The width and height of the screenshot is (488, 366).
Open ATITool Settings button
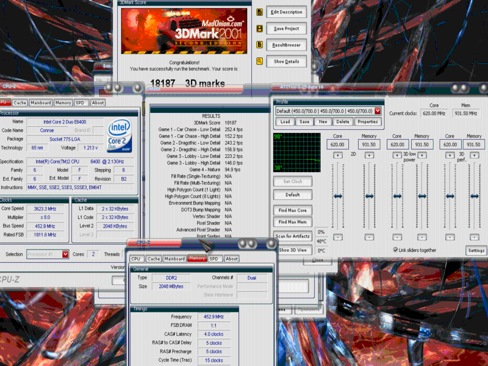[x=476, y=250]
